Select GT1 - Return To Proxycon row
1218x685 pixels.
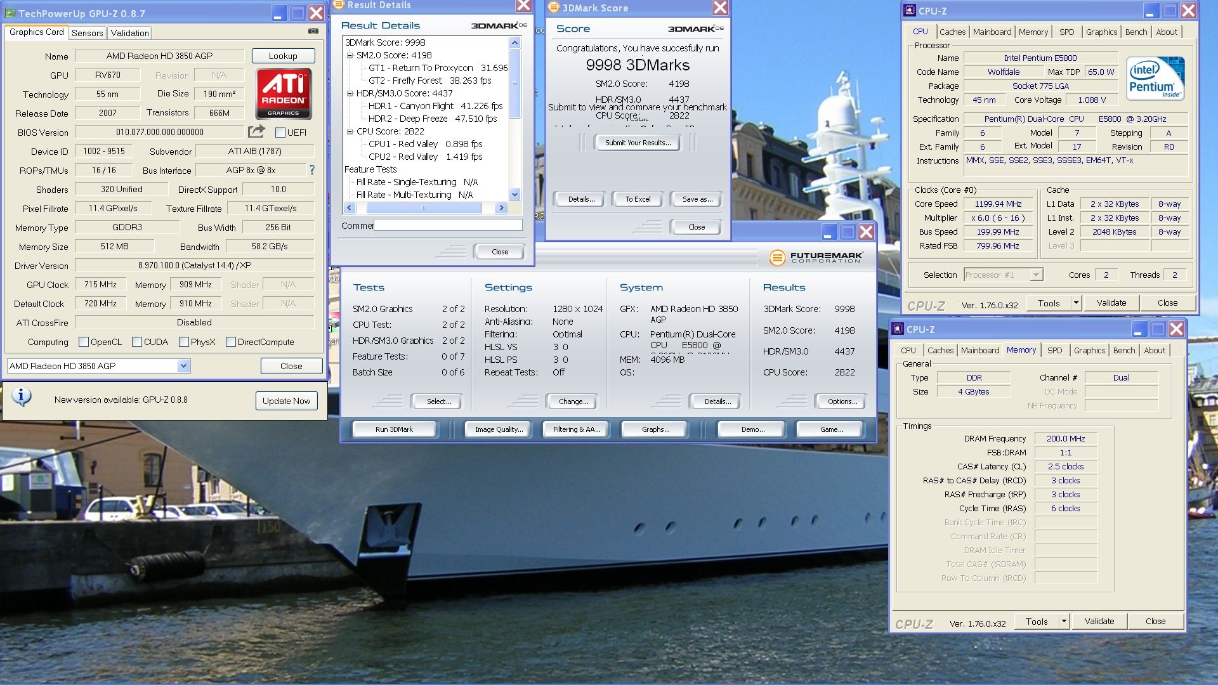pyautogui.click(x=438, y=68)
